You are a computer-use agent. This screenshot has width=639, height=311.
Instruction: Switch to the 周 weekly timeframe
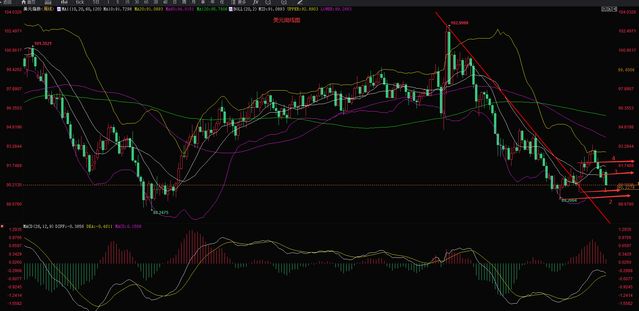point(184,2)
